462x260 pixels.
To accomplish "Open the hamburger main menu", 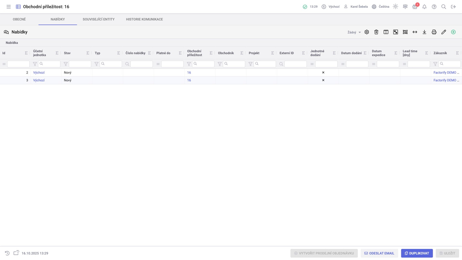I will (x=9, y=7).
